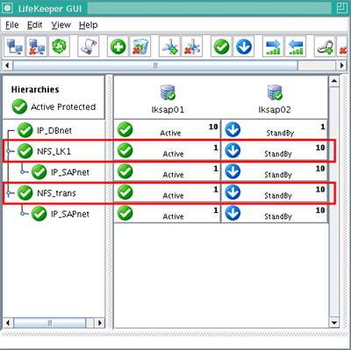351x350 pixels.
Task: Click the Active Protected status label
Action: [x=63, y=106]
